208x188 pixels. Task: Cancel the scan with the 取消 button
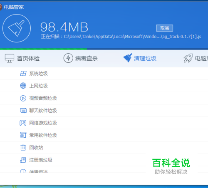pyautogui.click(x=164, y=28)
